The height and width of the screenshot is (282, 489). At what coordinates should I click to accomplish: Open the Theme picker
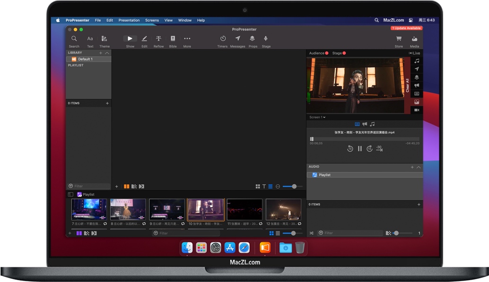(104, 42)
